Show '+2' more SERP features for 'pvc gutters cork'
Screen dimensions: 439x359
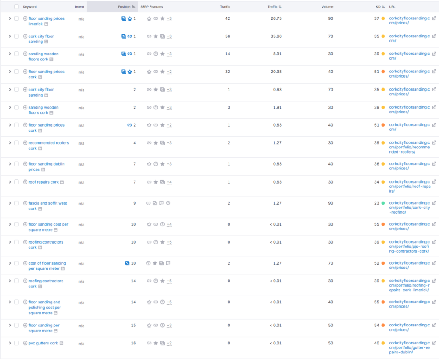[169, 343]
